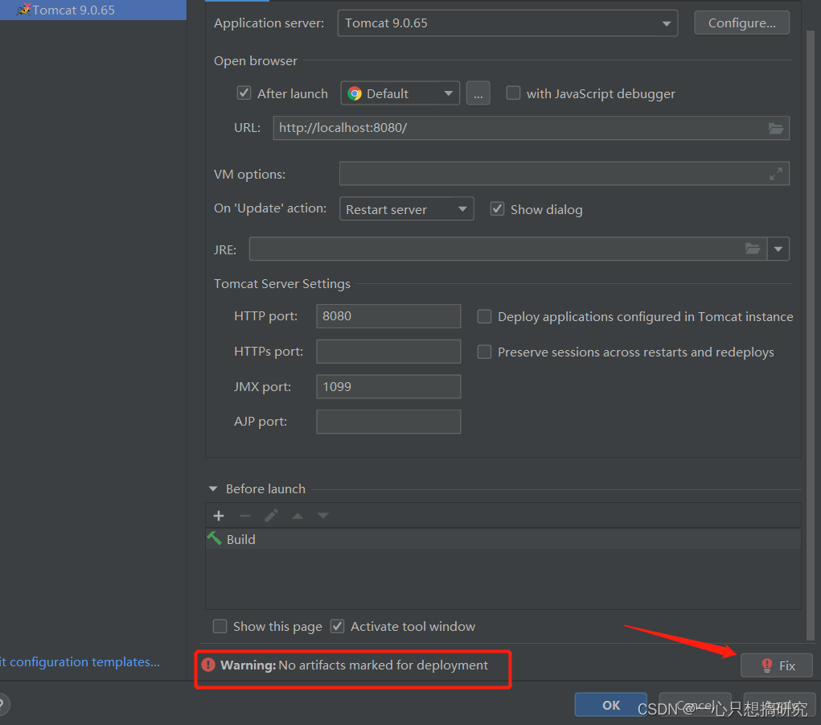Click the move up arrow in Before launch
This screenshot has height=725, width=821.
point(298,515)
